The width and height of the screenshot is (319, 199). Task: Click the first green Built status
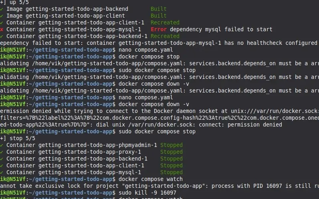tap(158, 9)
